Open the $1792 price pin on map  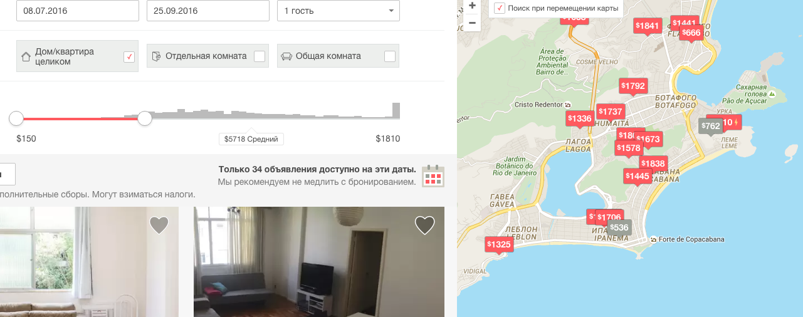click(633, 86)
